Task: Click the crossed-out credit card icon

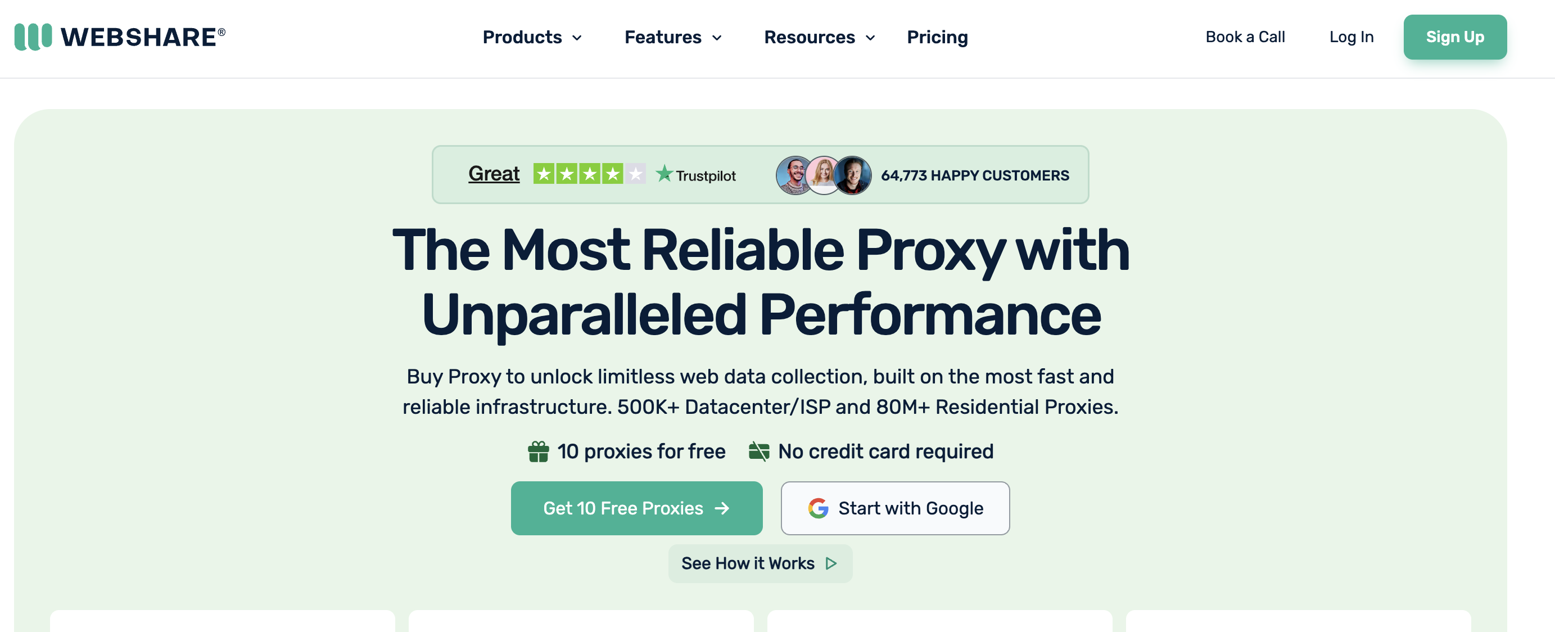Action: (759, 452)
